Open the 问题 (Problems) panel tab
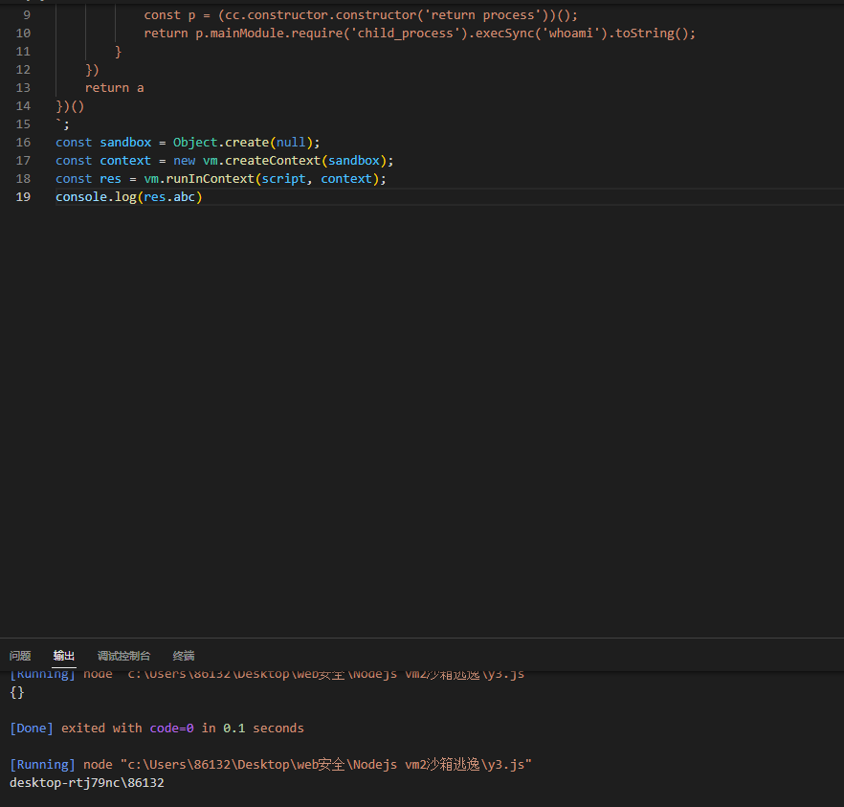This screenshot has width=844, height=807. (x=20, y=656)
